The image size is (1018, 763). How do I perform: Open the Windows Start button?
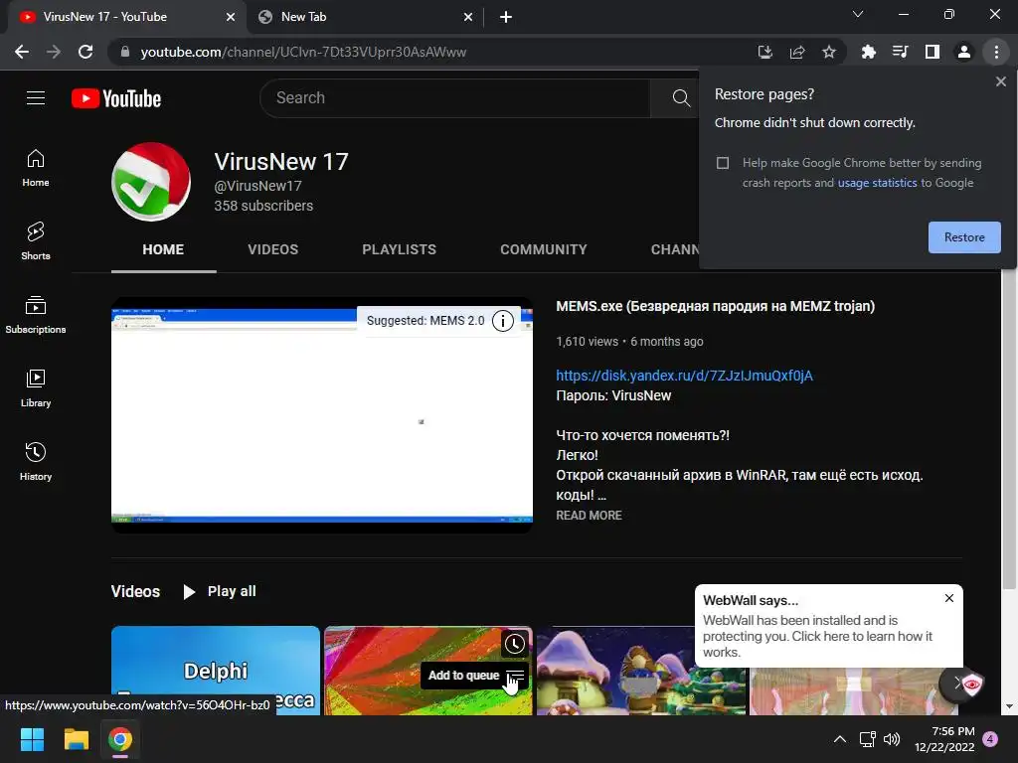pyautogui.click(x=32, y=739)
